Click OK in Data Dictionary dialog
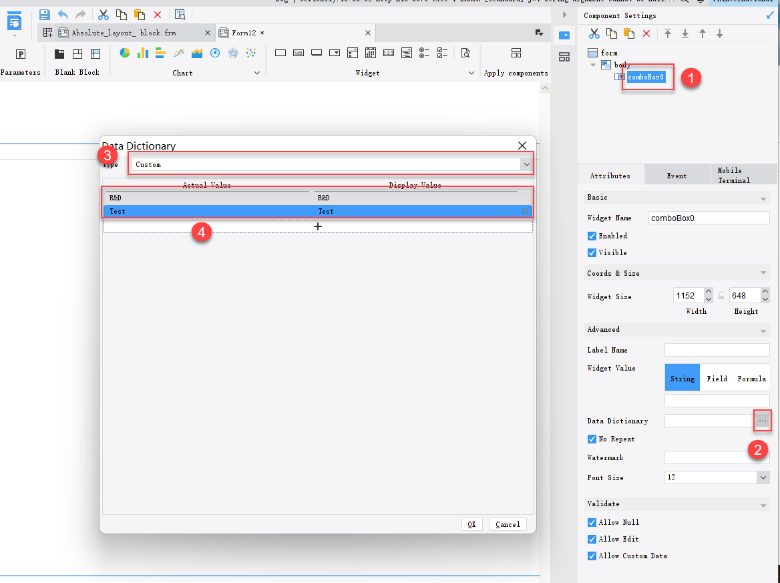 [x=471, y=524]
